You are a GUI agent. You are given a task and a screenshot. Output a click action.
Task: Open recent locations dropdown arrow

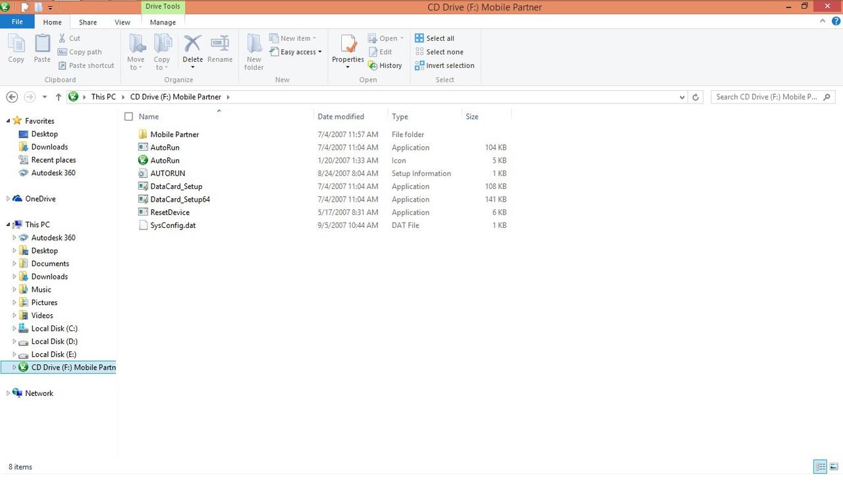coord(44,97)
